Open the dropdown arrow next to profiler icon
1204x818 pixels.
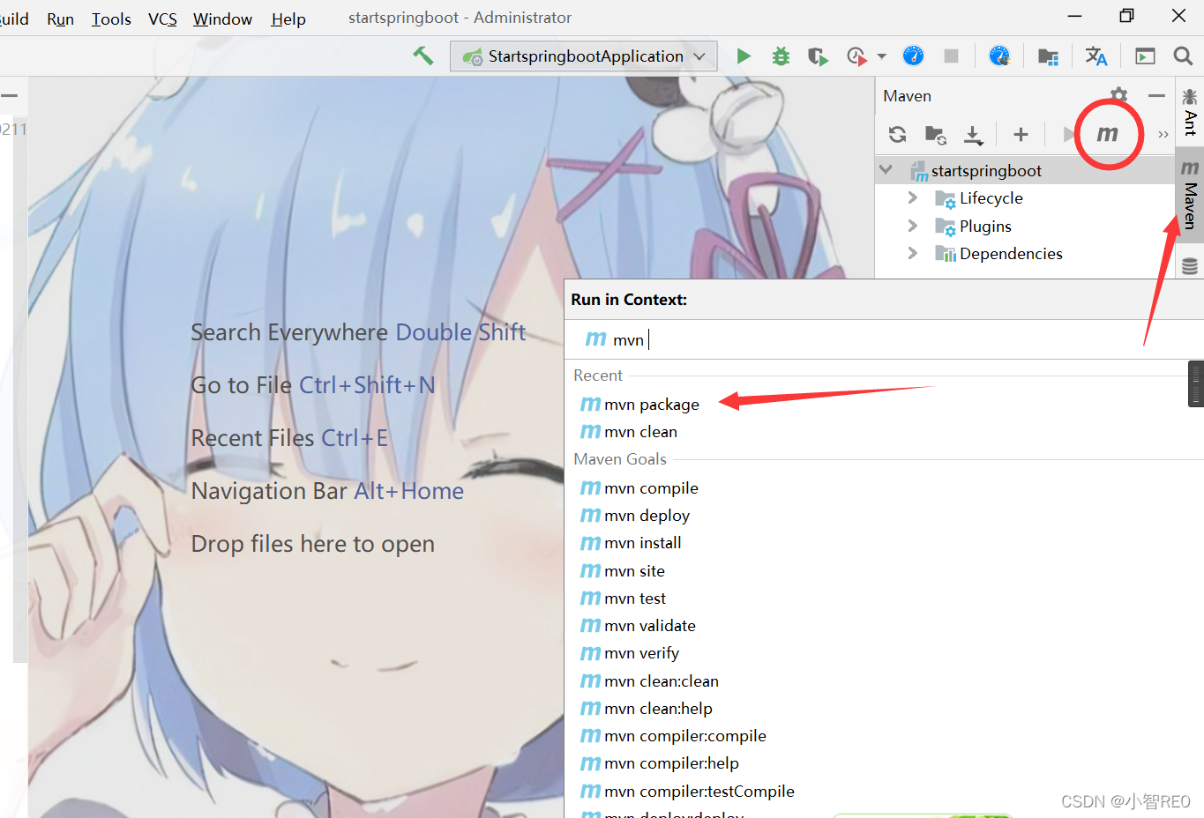tap(881, 56)
